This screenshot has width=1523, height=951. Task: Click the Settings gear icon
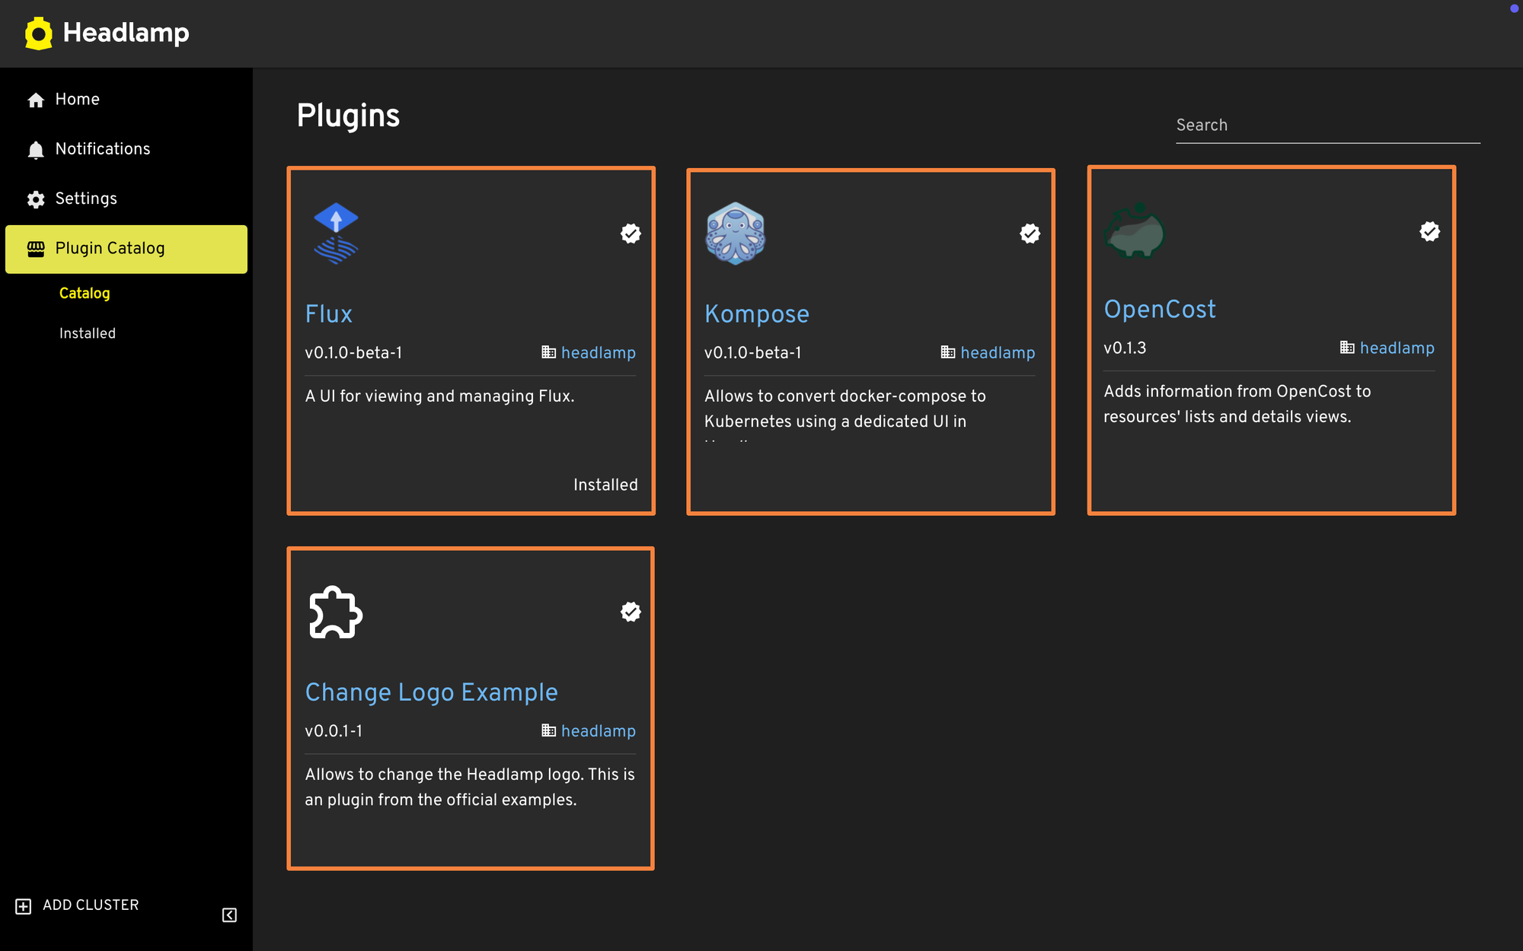[36, 199]
